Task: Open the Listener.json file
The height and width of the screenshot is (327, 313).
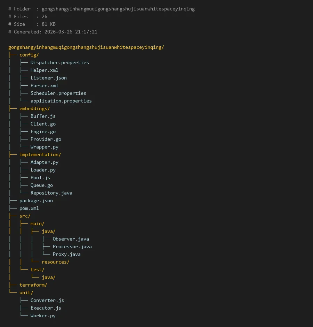Action: click(48, 78)
